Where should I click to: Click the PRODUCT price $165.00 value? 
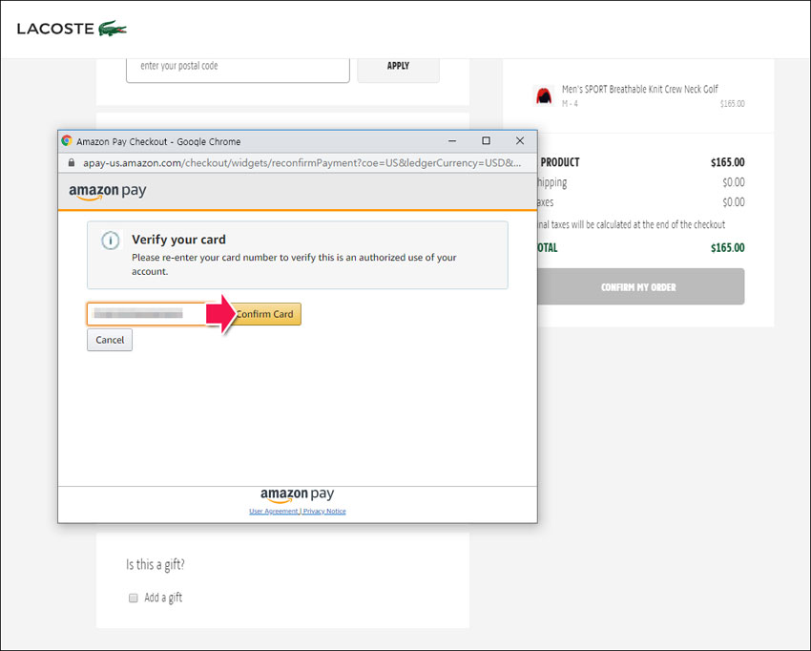click(727, 162)
